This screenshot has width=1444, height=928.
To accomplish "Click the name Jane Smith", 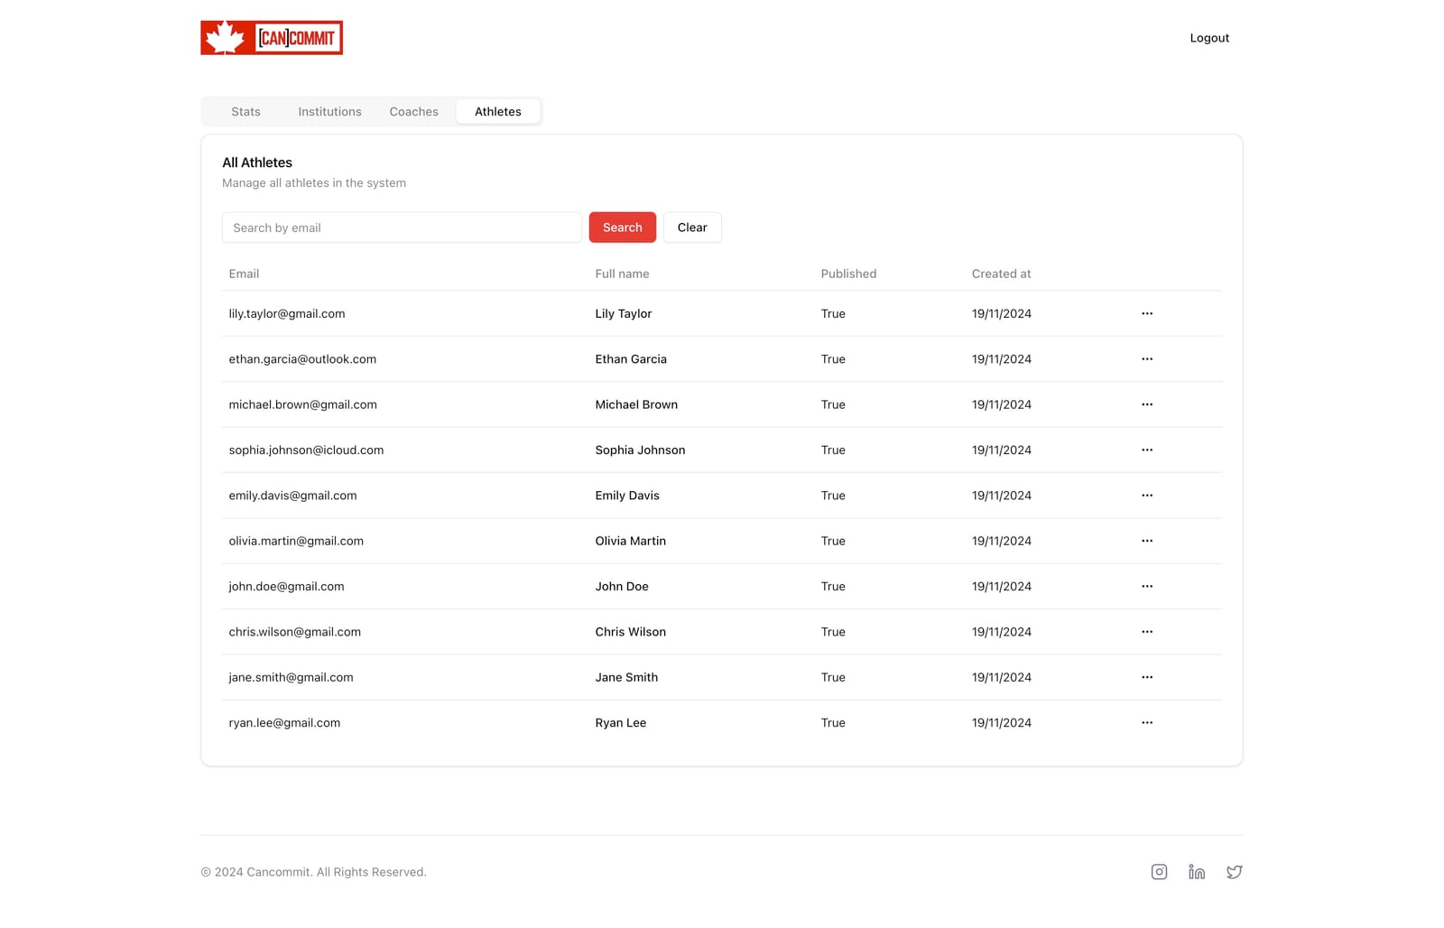I will coord(626,677).
